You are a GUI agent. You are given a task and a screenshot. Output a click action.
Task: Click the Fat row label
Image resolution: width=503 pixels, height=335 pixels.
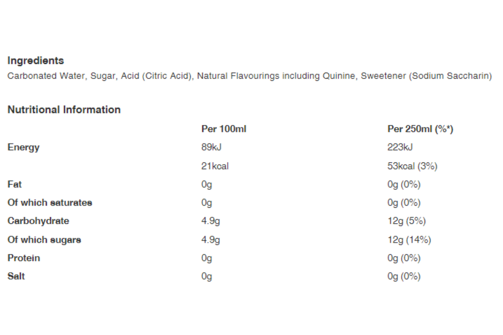15,184
